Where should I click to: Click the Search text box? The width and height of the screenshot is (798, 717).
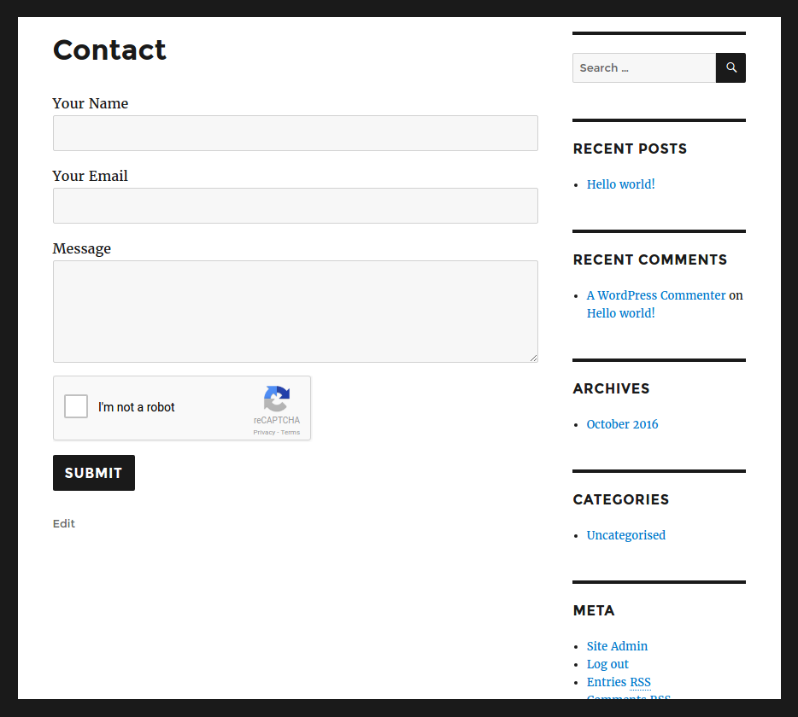[643, 68]
